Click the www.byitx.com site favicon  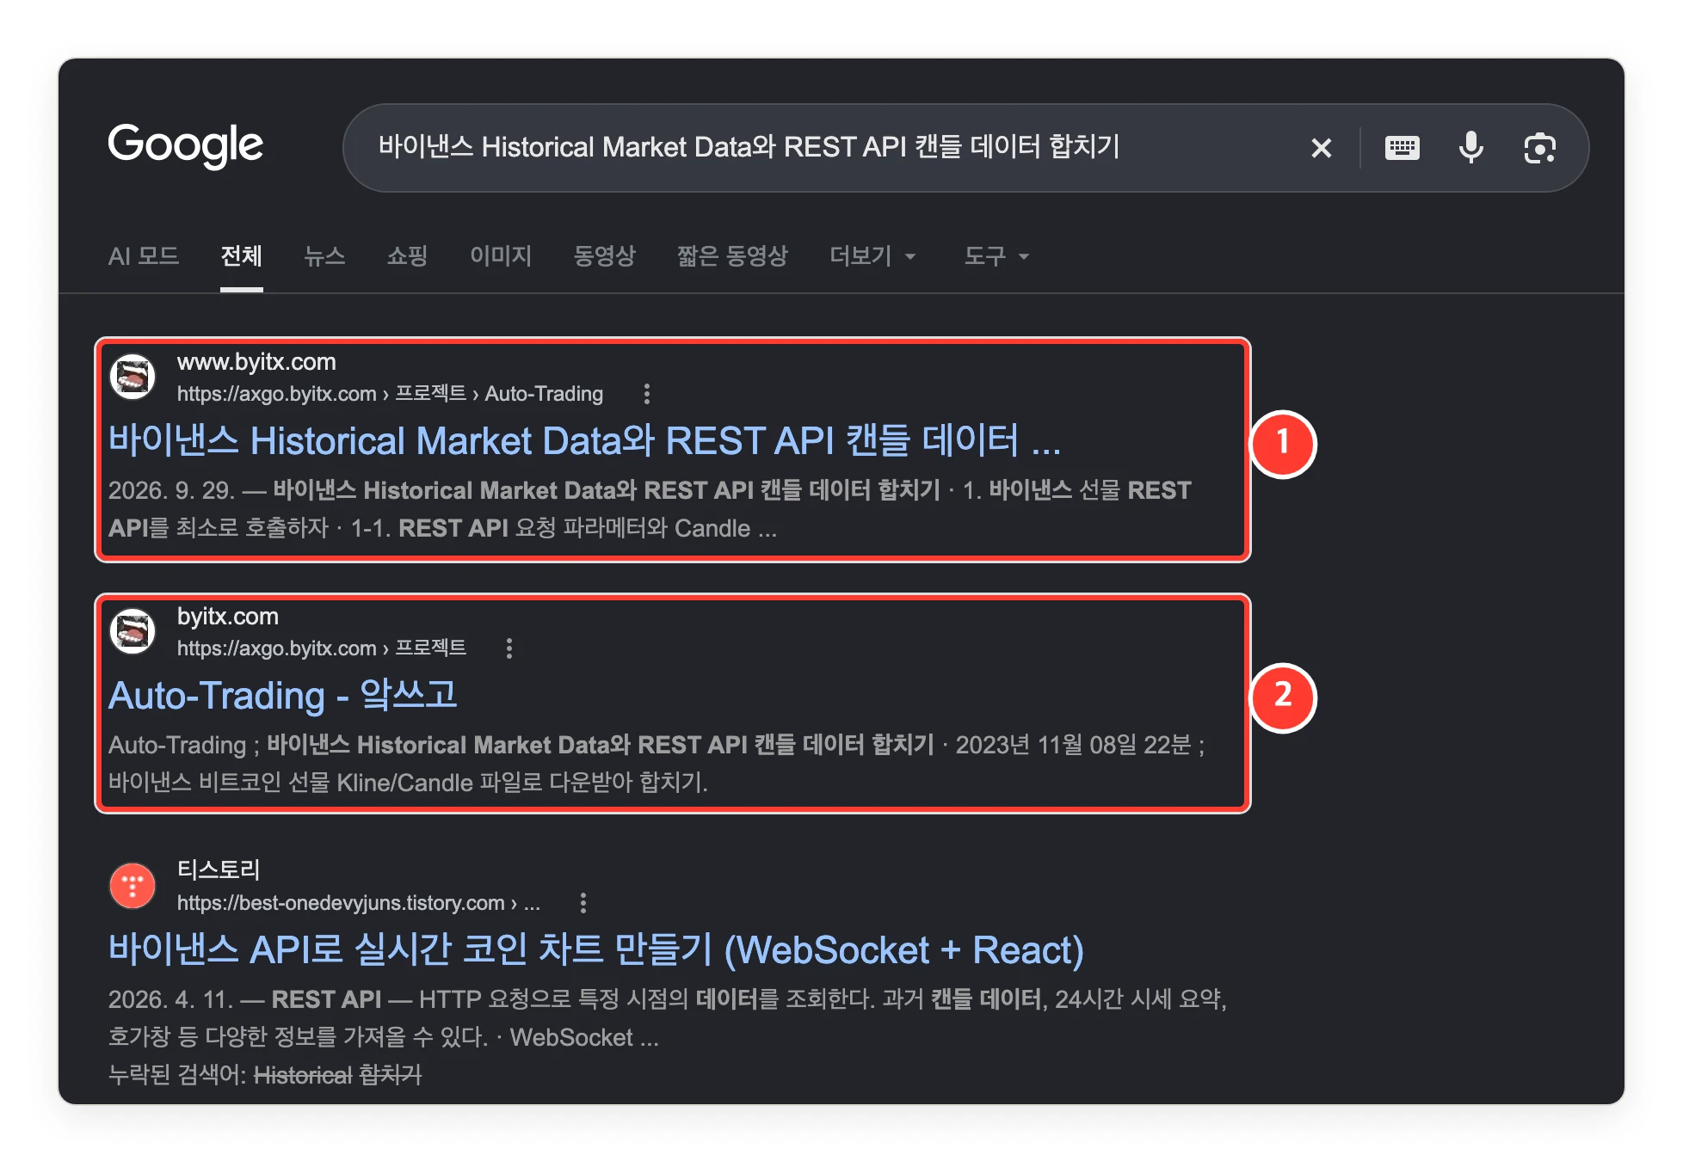[133, 377]
